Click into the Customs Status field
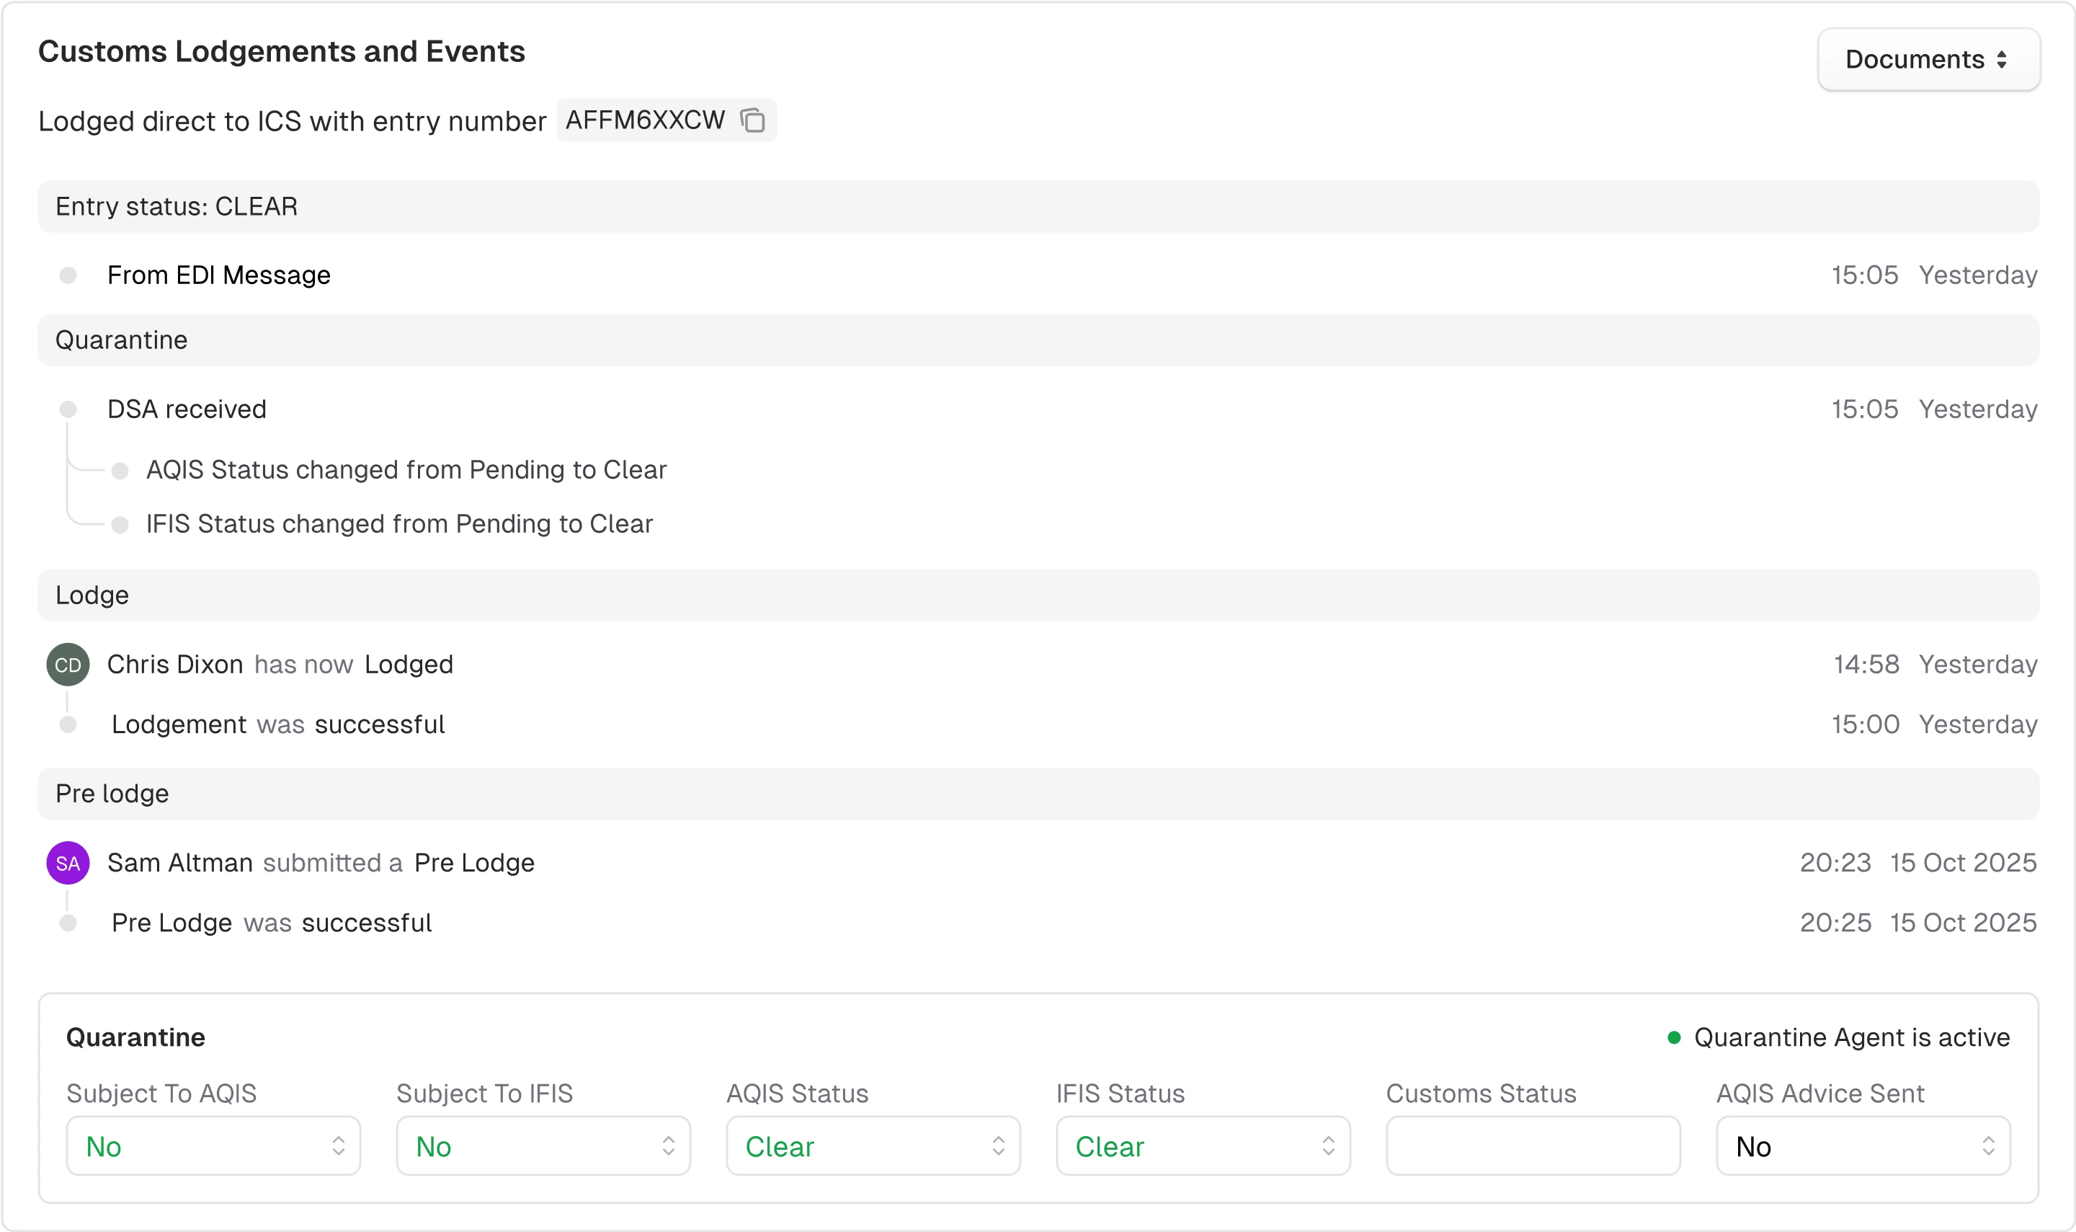This screenshot has height=1232, width=2076. click(1533, 1145)
